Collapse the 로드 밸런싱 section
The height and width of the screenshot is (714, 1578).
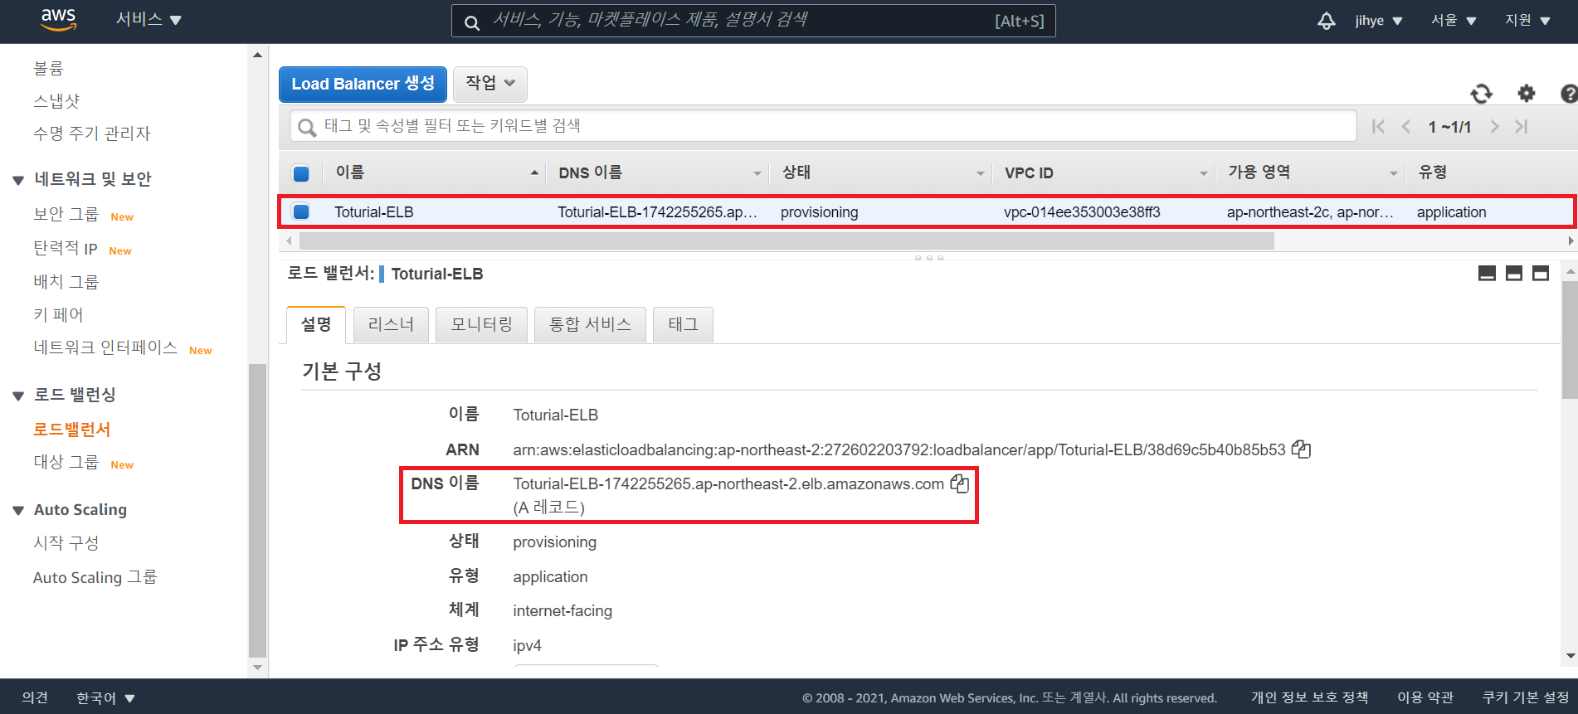[x=18, y=396]
